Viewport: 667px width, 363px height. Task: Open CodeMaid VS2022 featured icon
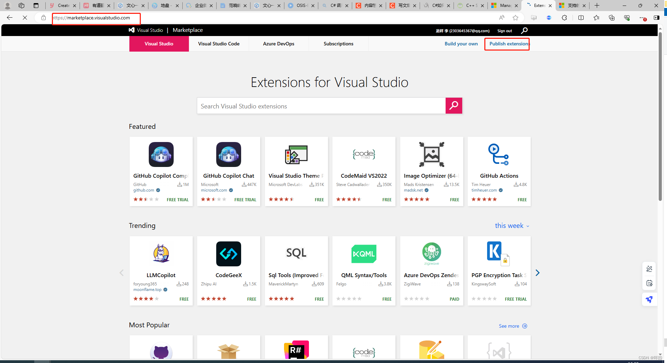[x=364, y=154]
